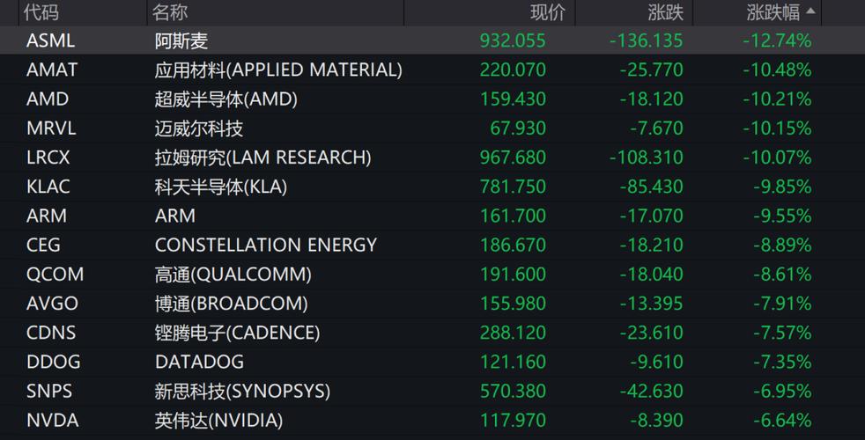Click DDOG percent change -7.35%
Image resolution: width=865 pixels, height=440 pixels.
coord(782,362)
